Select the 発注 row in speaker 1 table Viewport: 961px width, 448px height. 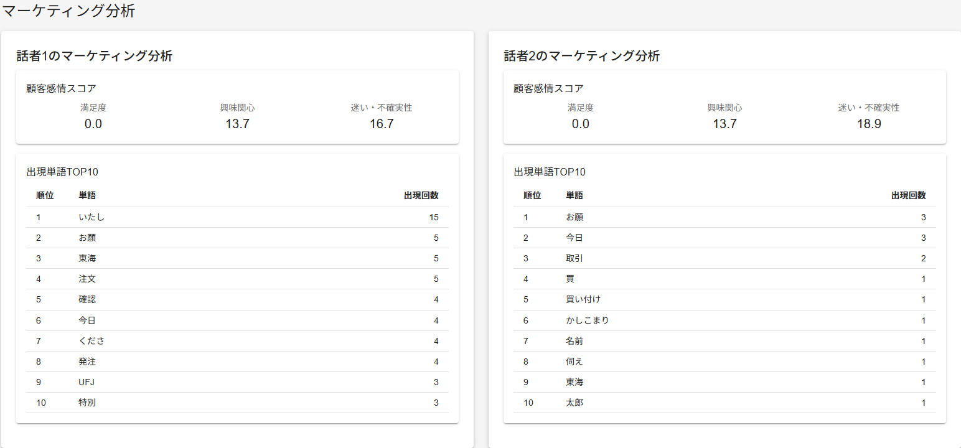coord(237,362)
